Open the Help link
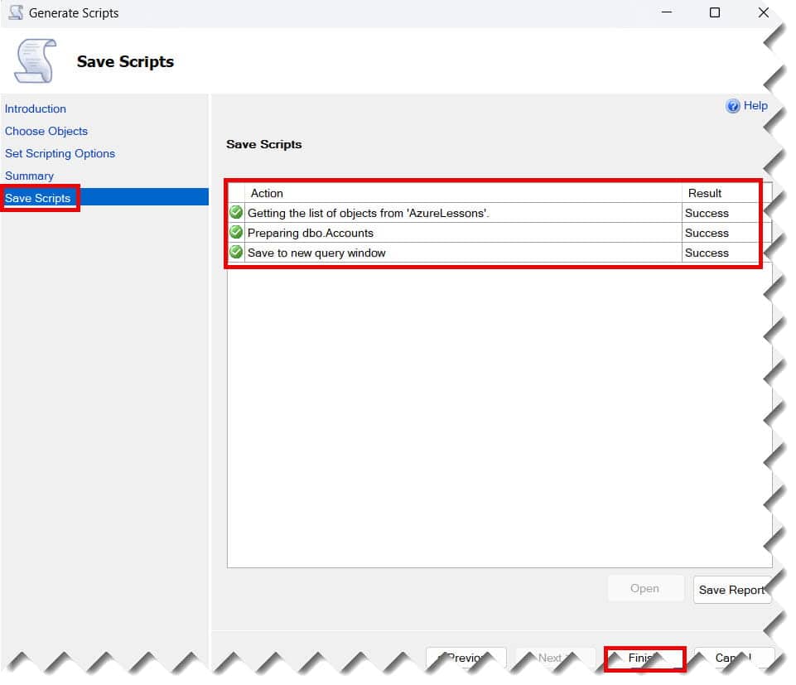Viewport: 796px width, 685px height. (755, 106)
